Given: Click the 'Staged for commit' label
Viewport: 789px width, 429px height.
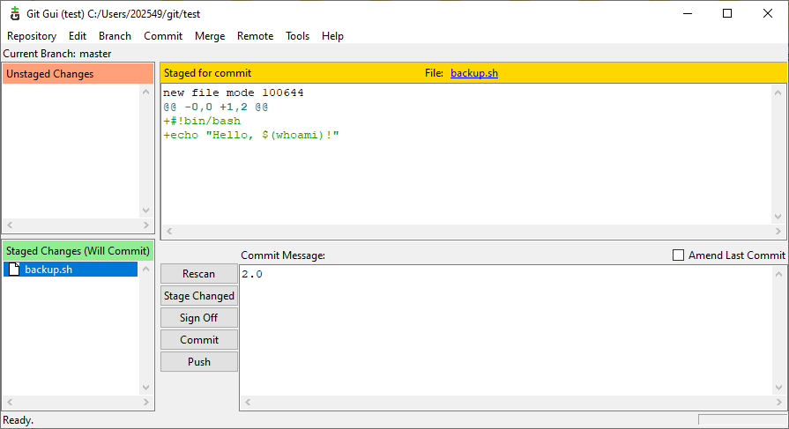Looking at the screenshot, I should (x=207, y=73).
